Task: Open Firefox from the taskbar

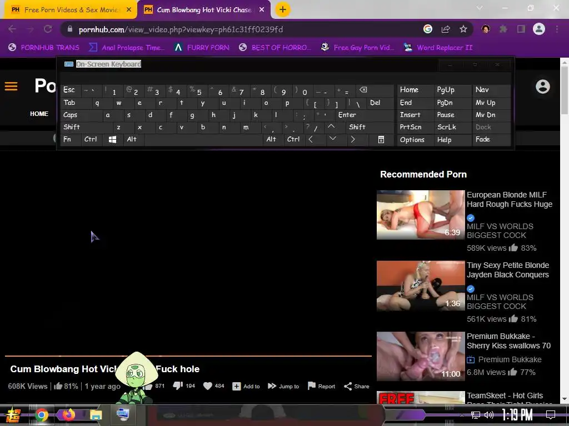Action: [x=68, y=415]
